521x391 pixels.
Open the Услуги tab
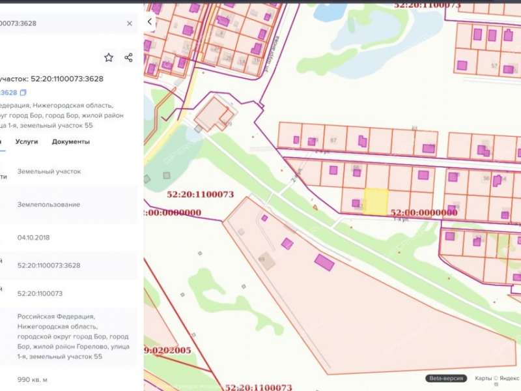coord(27,141)
